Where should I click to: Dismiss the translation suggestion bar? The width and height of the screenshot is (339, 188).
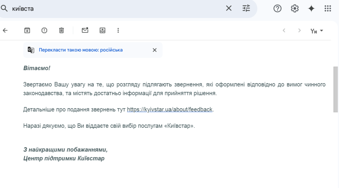(155, 50)
